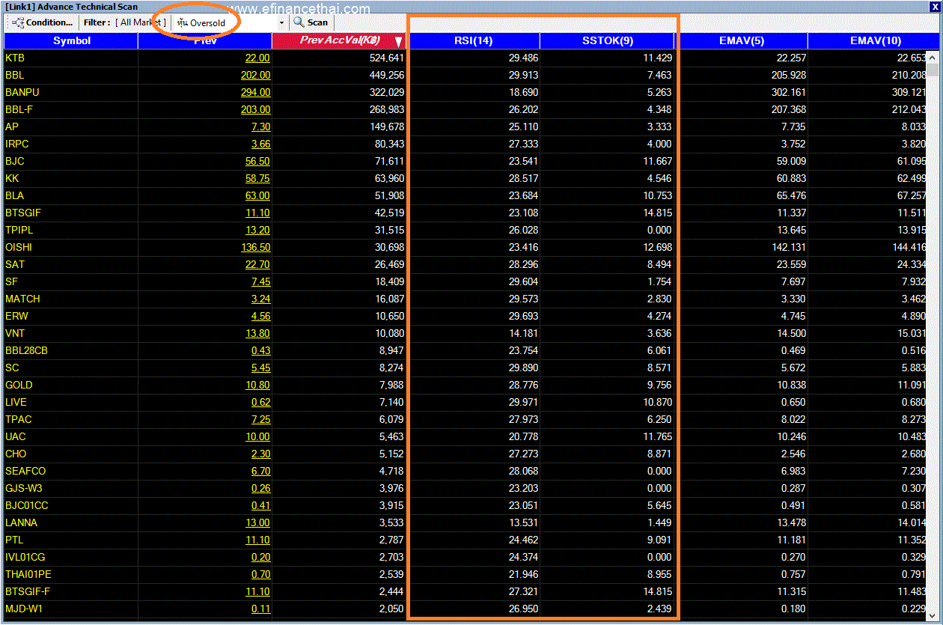Select symbol BANPU
Image resolution: width=943 pixels, height=625 pixels.
click(x=22, y=92)
